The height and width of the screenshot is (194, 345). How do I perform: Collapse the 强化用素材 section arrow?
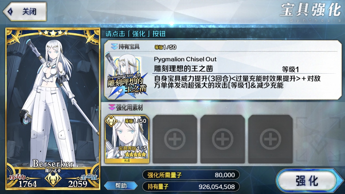click(112, 107)
